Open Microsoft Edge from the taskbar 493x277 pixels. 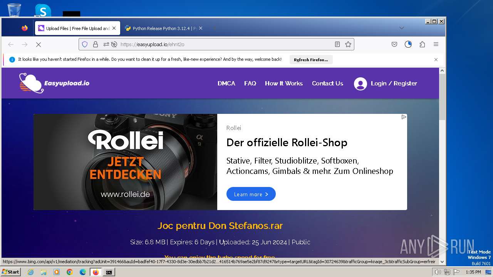pos(83,272)
